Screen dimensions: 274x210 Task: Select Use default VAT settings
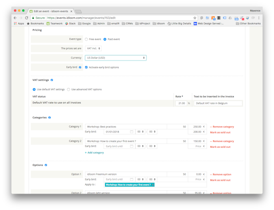(x=34, y=90)
